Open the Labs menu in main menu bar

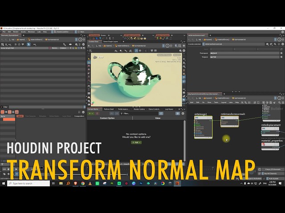coord(39,32)
